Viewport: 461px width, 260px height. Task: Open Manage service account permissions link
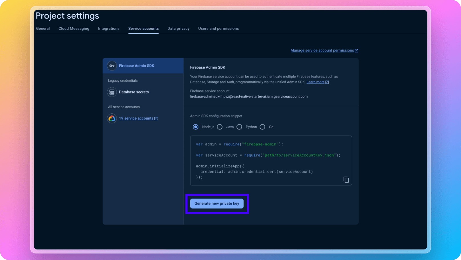322,51
